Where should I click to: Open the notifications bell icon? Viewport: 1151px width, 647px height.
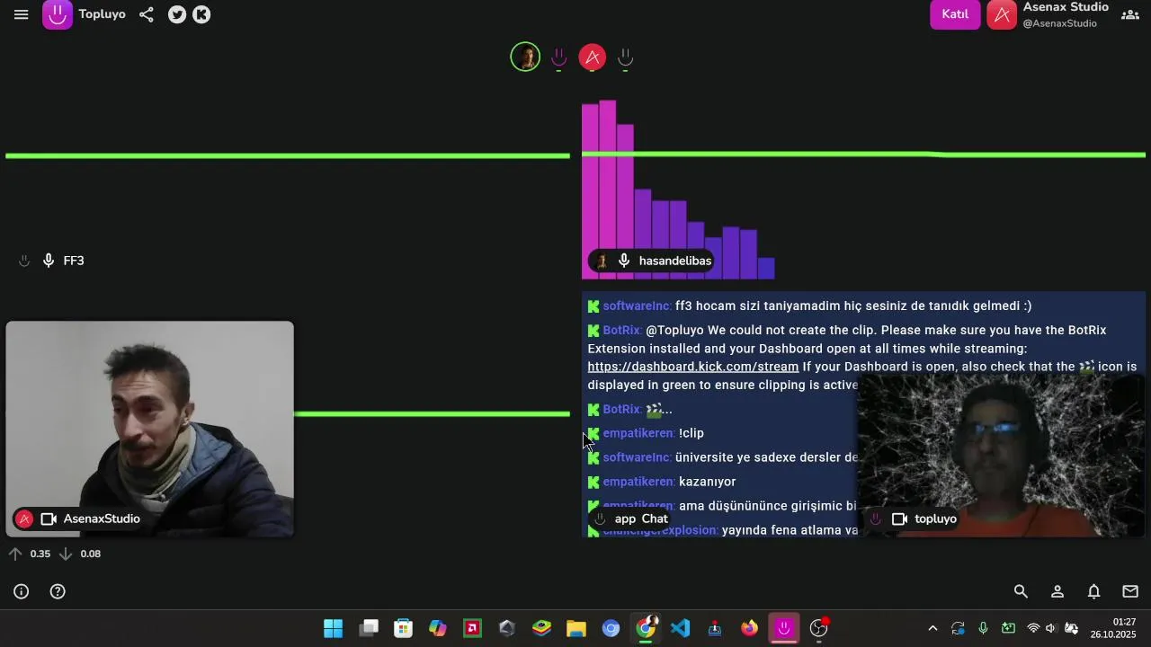(x=1093, y=591)
